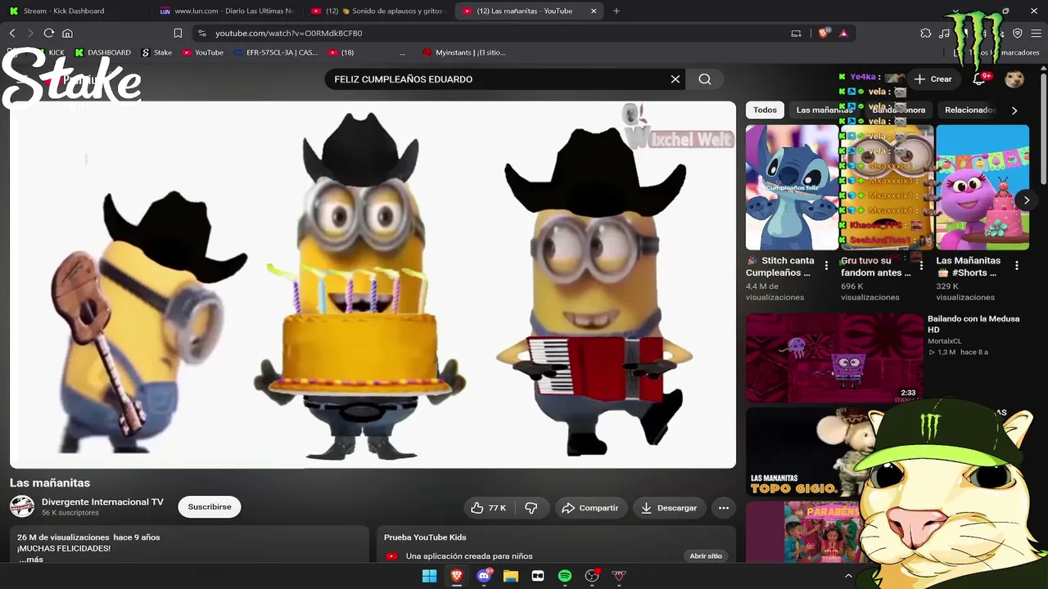Open the Las Mañanitas #Shorts cake thumbnail
Viewport: 1048px width, 589px height.
pos(982,187)
